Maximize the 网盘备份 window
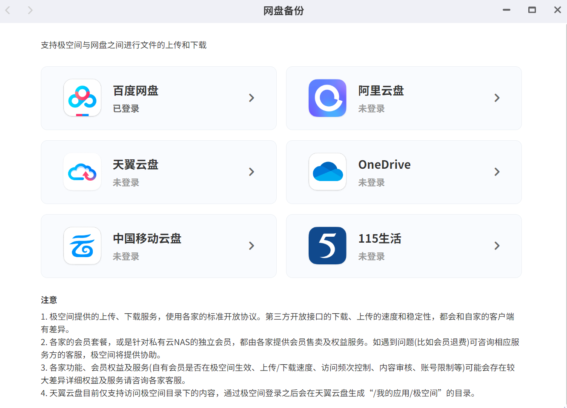567x408 pixels. (532, 10)
